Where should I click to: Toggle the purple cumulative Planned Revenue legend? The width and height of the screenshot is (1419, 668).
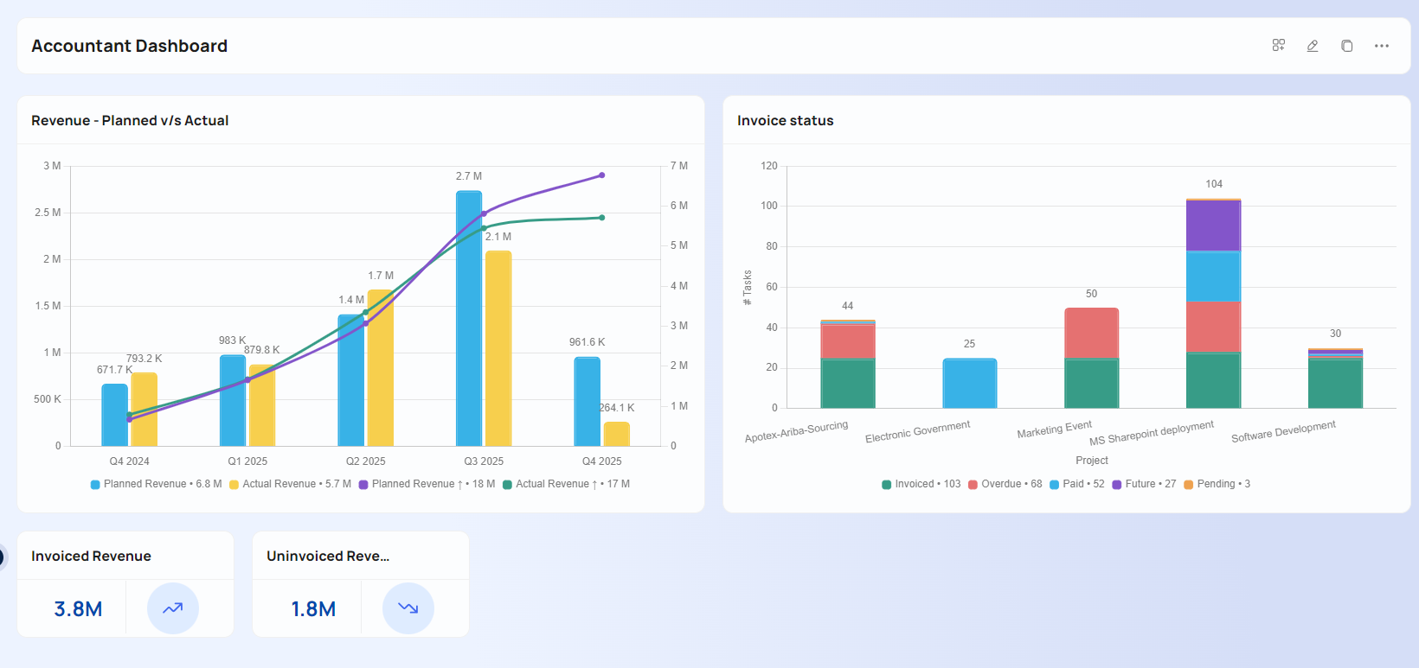[x=427, y=484]
